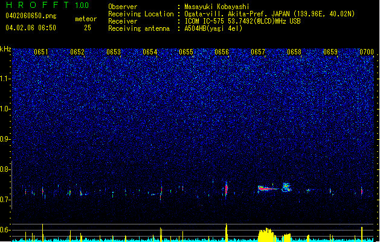The width and height of the screenshot is (380, 242).
Task: Click the 0651 time marker
Action: point(41,52)
